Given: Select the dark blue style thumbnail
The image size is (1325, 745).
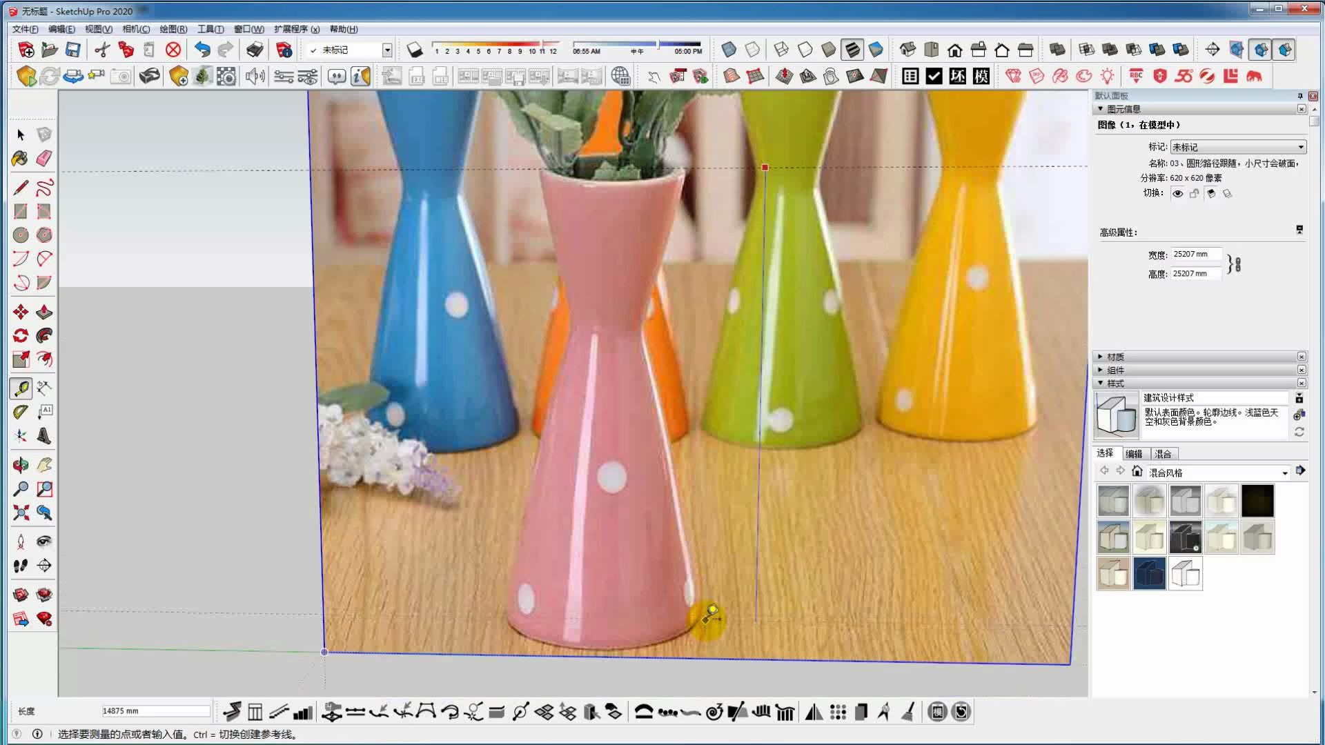Looking at the screenshot, I should [1149, 573].
